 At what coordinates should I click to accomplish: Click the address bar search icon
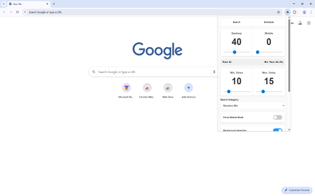pos(25,12)
